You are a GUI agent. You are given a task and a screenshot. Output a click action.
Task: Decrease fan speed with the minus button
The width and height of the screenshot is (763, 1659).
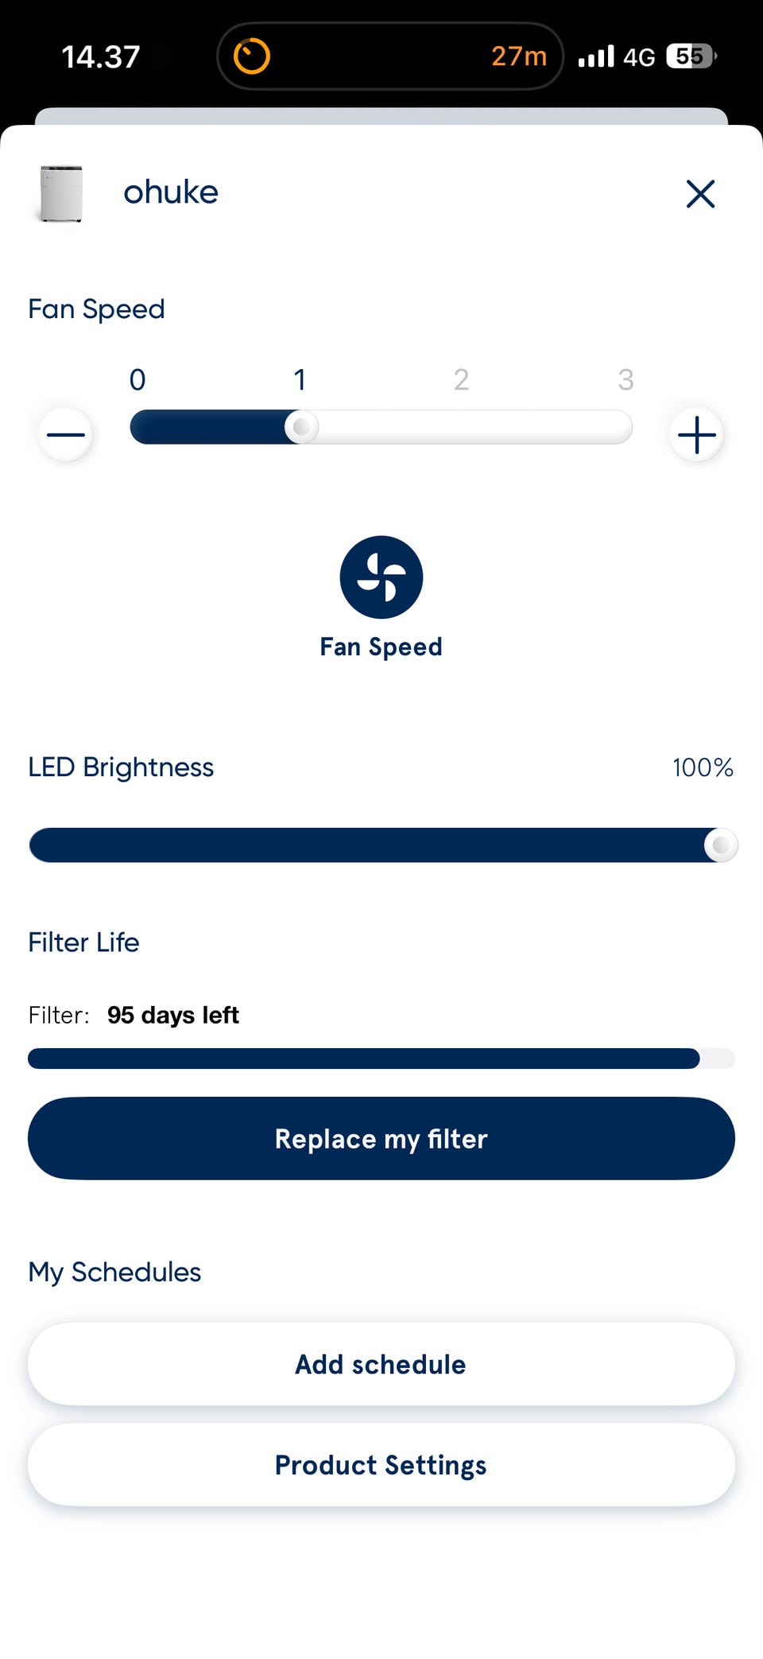(x=66, y=434)
